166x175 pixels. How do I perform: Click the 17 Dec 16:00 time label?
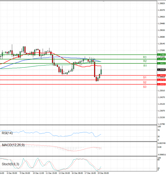pyautogui.click(x=90, y=173)
